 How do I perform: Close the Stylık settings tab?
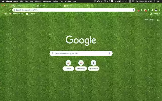pyautogui.click(x=34, y=6)
